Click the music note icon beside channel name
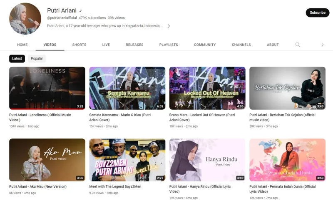Viewport: 333px width, 206px height. (81, 11)
